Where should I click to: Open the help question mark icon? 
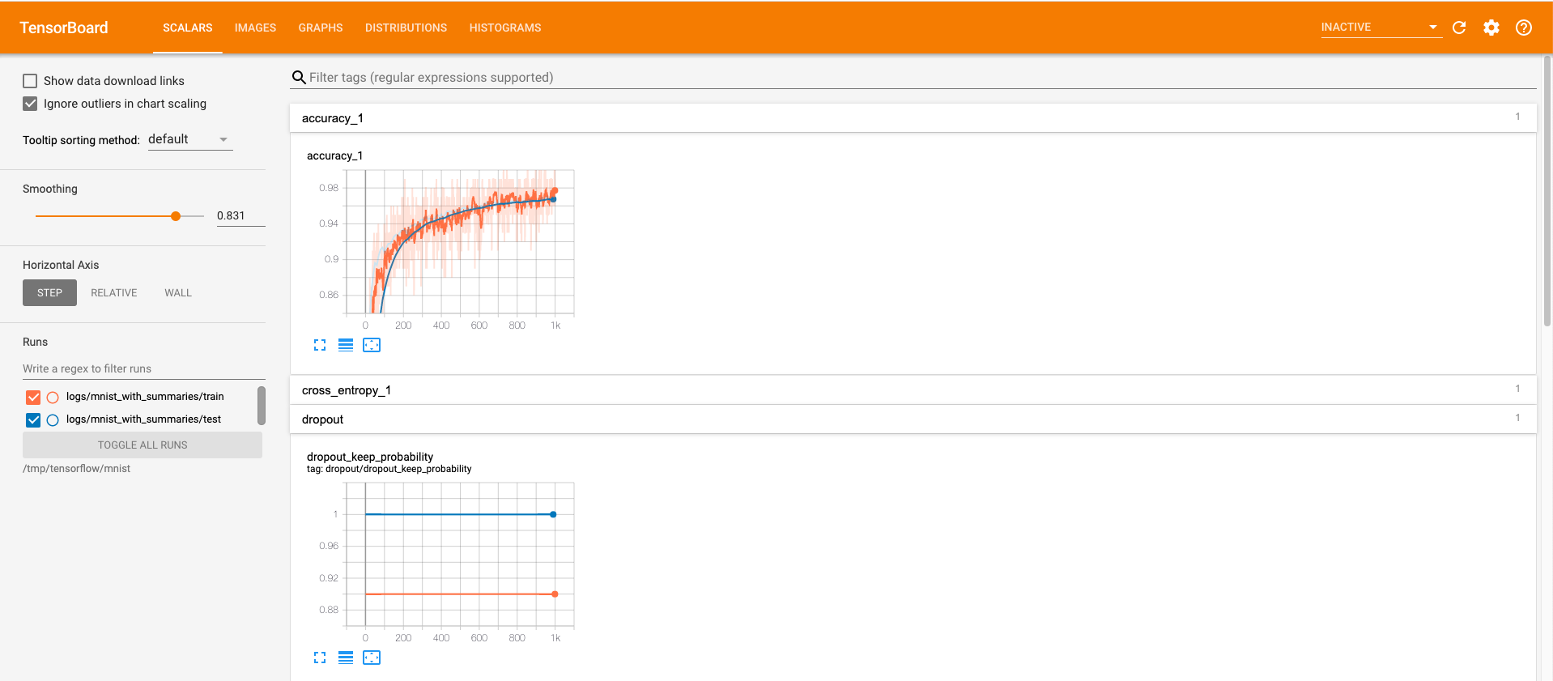pos(1524,28)
